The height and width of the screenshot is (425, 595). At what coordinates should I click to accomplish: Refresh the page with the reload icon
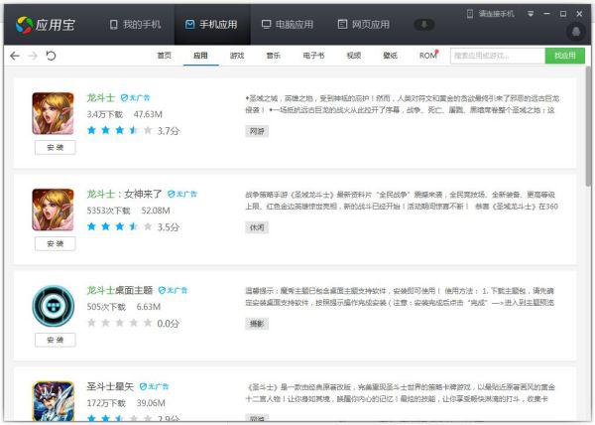pos(51,56)
